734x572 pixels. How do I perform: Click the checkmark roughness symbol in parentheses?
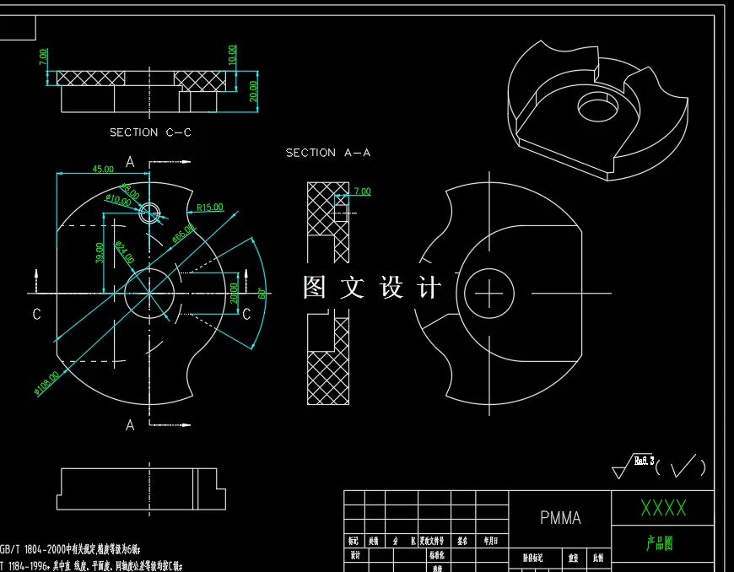pyautogui.click(x=683, y=466)
